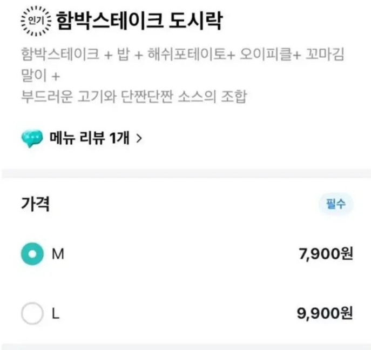Select the M size radio button
371x350 pixels.
click(32, 254)
